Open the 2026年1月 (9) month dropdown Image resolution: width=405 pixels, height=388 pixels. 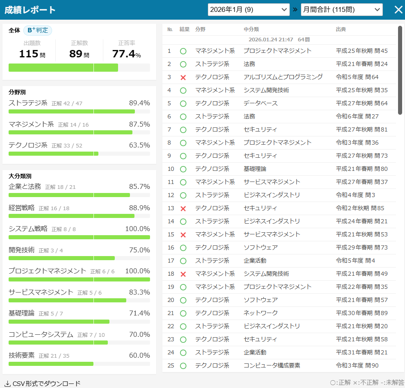pos(248,10)
